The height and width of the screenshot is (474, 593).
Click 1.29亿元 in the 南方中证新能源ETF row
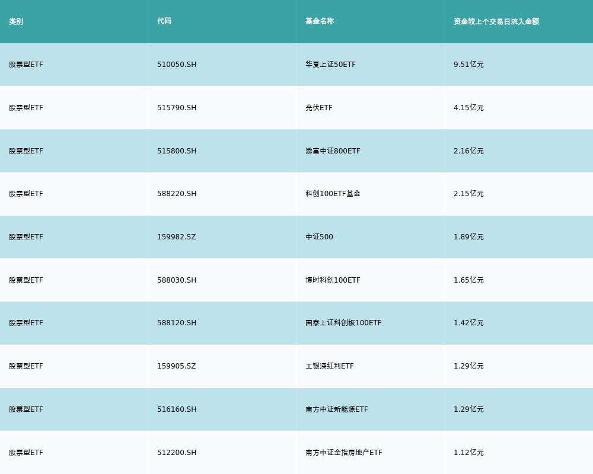click(x=468, y=409)
